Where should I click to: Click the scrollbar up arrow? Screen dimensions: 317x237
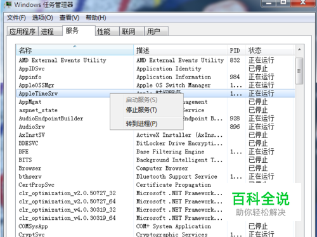click(299, 49)
